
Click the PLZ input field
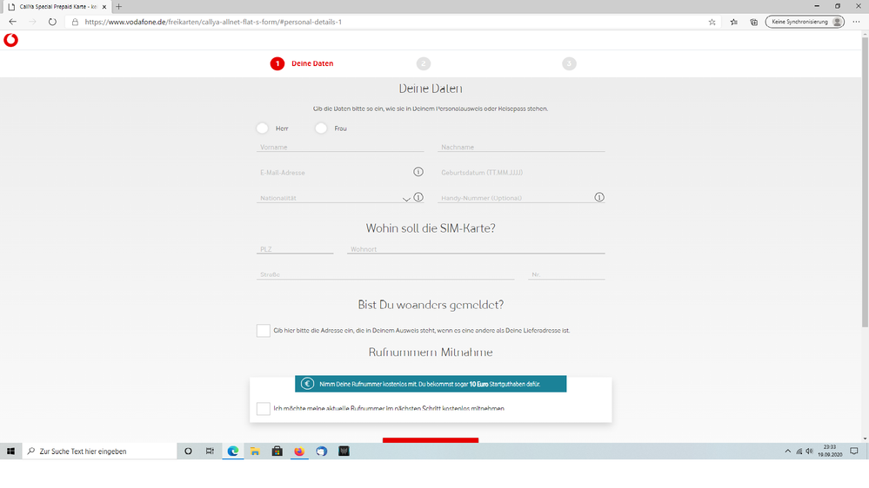pos(295,248)
